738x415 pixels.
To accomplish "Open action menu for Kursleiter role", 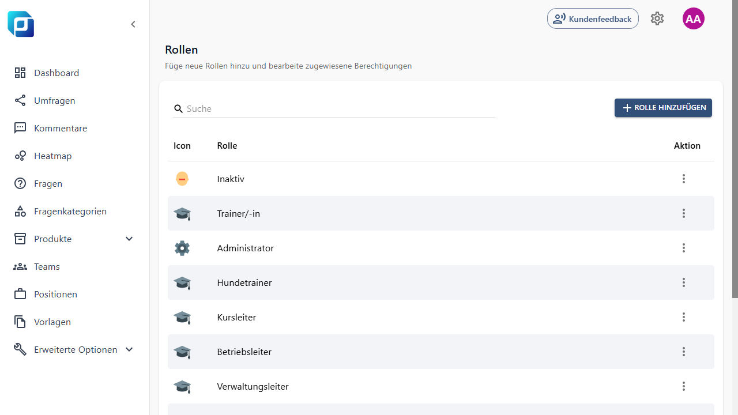I will (x=684, y=317).
